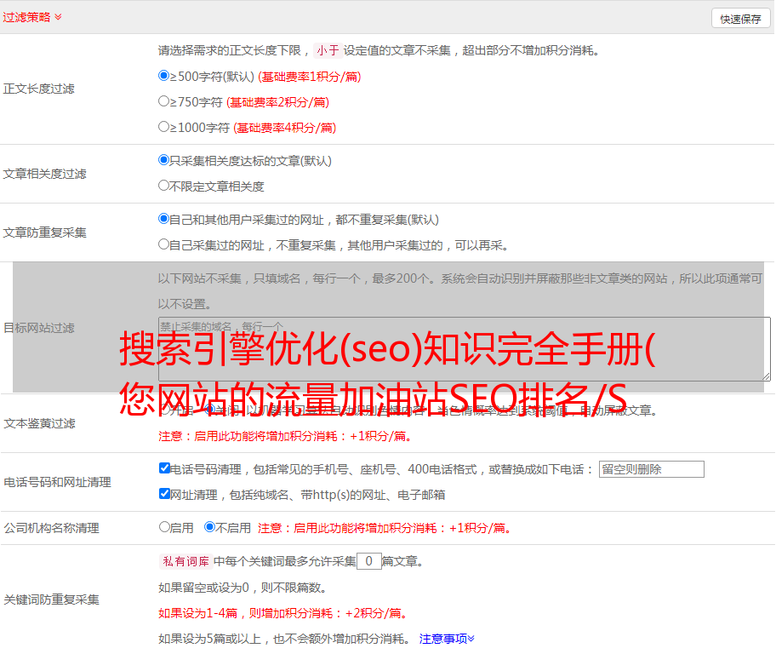The image size is (776, 654).
Task: Click the keyword article count field showing 0
Action: [x=368, y=561]
